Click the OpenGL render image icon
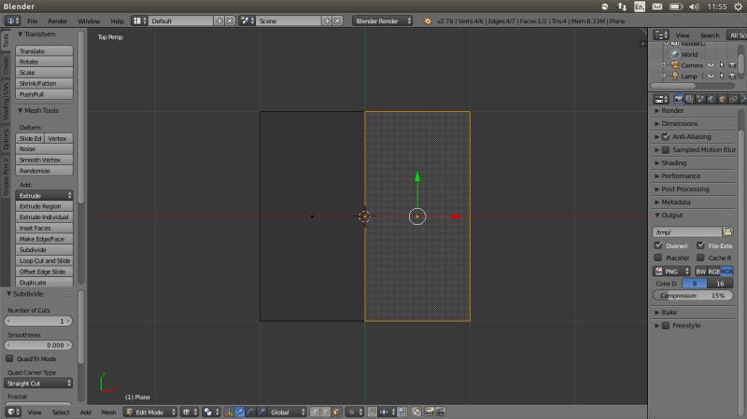This screenshot has width=747, height=419. (430, 412)
